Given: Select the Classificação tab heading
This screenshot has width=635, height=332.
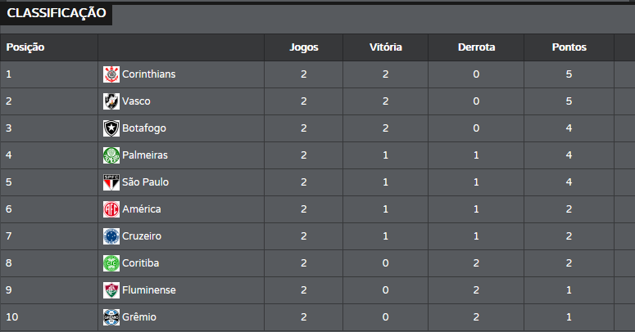Looking at the screenshot, I should point(57,13).
